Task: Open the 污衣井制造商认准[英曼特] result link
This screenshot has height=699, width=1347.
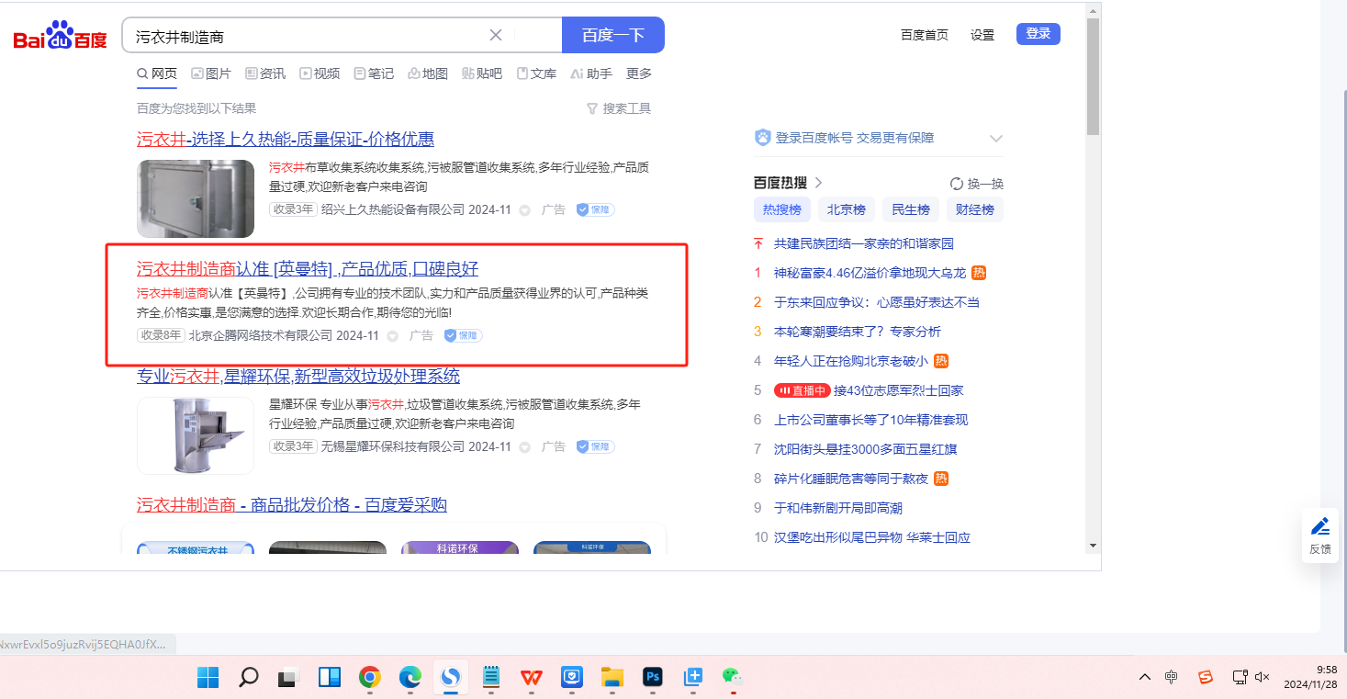Action: coord(308,269)
